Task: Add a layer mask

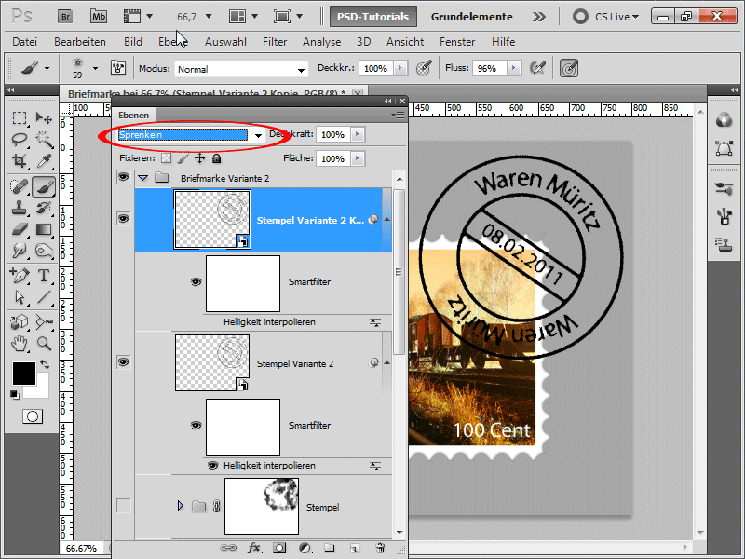Action: [x=279, y=548]
